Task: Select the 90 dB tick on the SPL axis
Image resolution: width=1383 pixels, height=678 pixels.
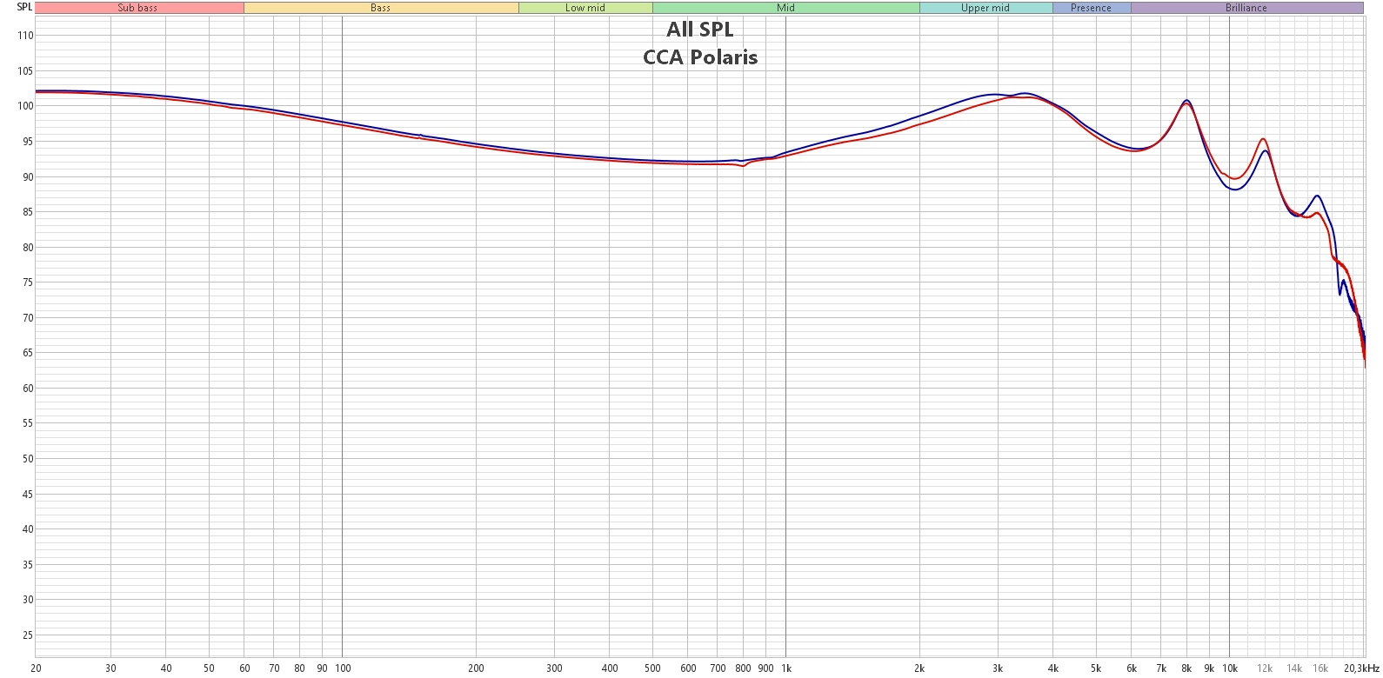Action: pos(28,176)
